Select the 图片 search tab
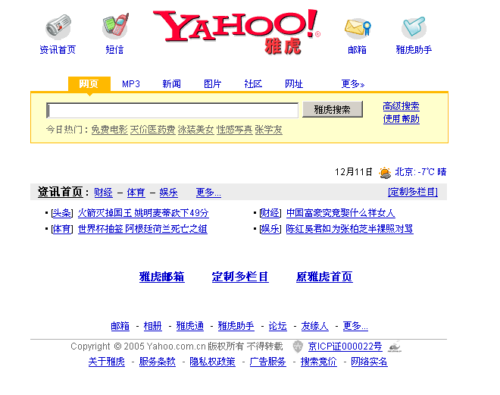 [x=212, y=84]
